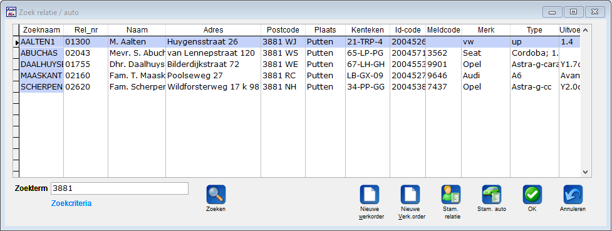The height and width of the screenshot is (231, 612).
Task: Click the Rel_nr column header
Action: click(x=86, y=30)
